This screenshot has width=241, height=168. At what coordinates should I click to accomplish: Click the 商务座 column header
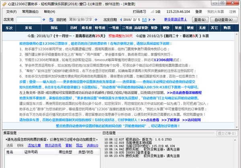(87, 28)
